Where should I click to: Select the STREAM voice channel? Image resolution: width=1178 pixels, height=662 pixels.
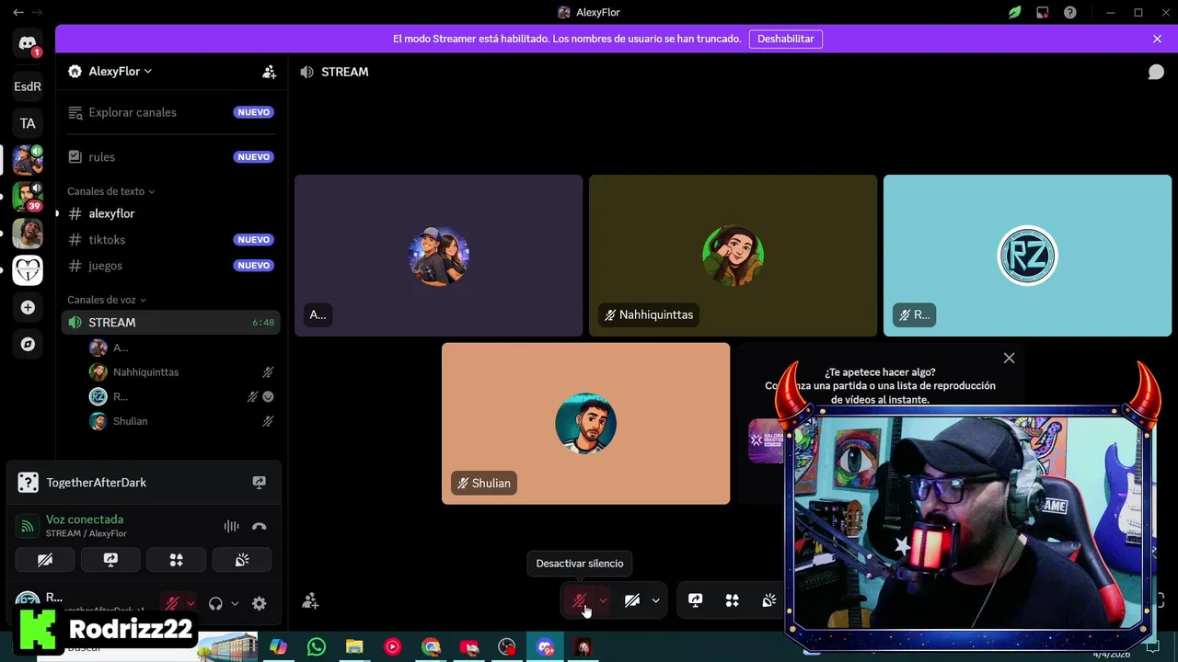[171, 323]
